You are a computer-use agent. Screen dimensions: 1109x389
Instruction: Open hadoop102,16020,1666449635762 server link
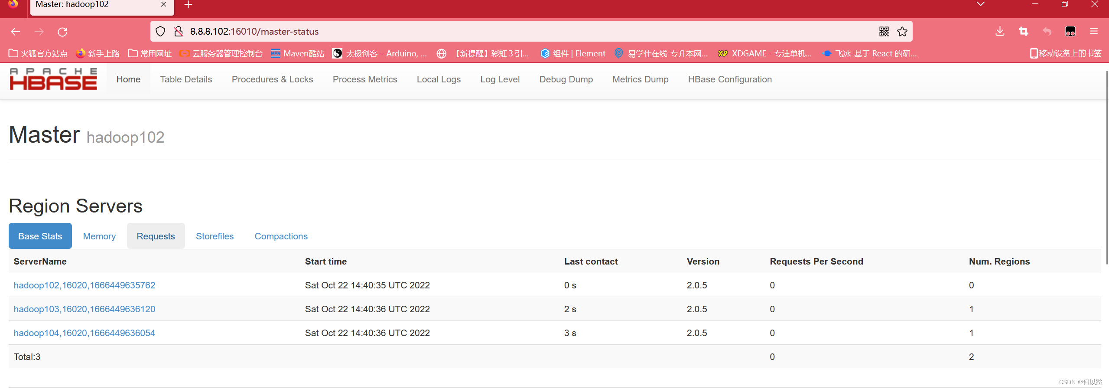(85, 285)
